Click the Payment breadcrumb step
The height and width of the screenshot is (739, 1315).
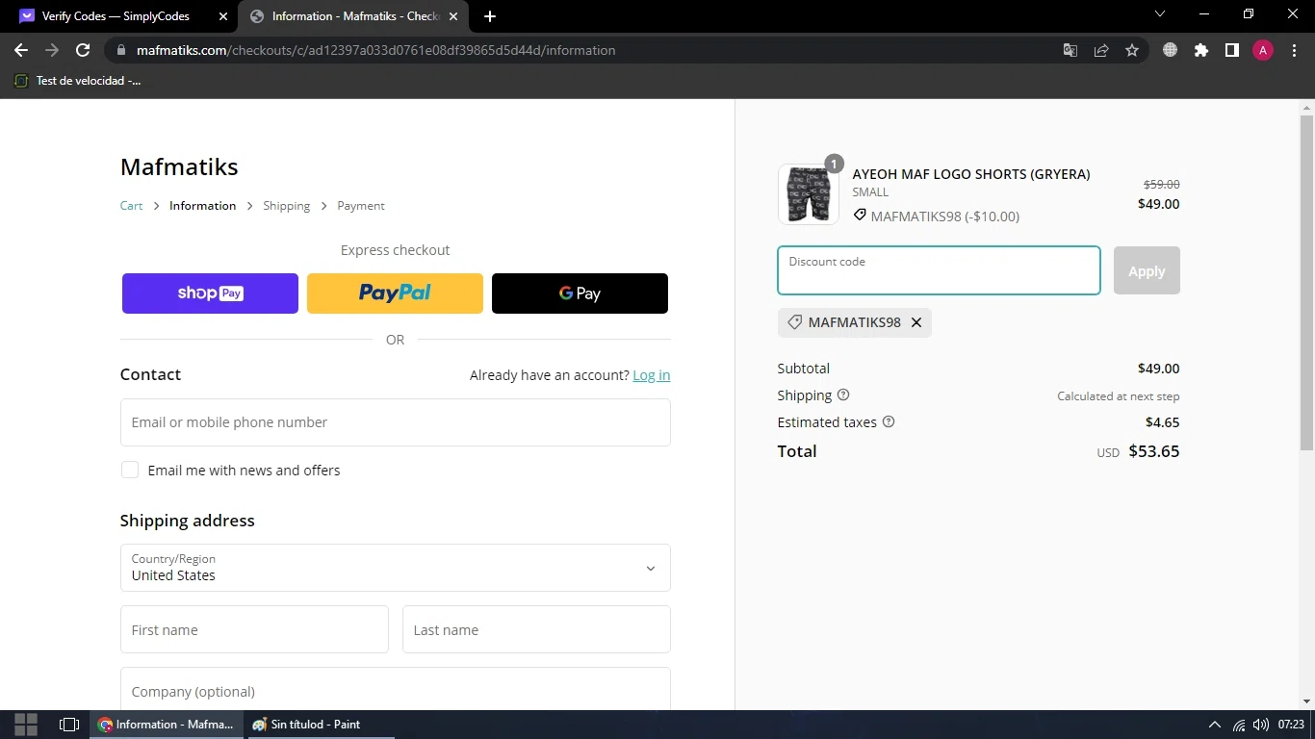pos(360,206)
